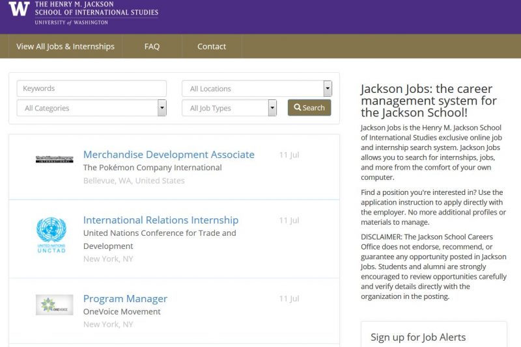Open the Program Manager job posting
The image size is (521, 347).
(x=125, y=299)
